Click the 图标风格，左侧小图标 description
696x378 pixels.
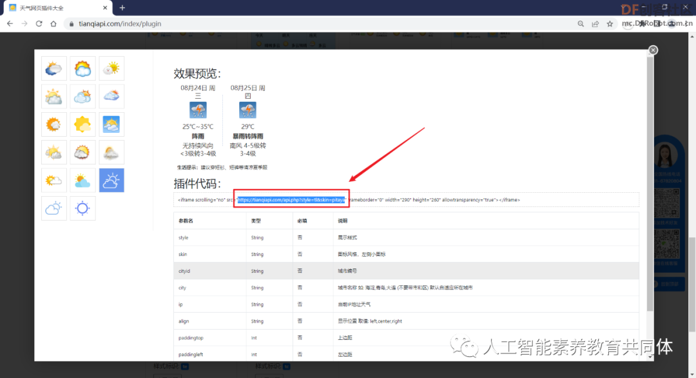362,255
